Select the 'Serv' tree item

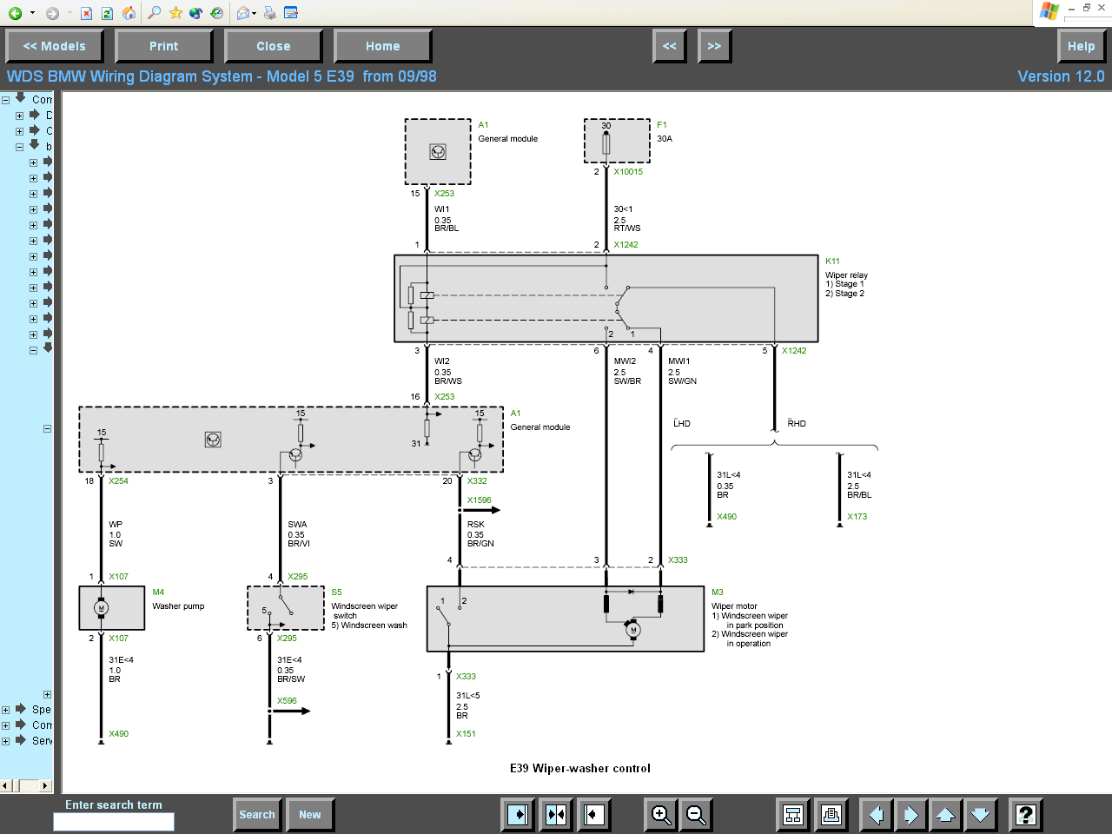pyautogui.click(x=42, y=741)
